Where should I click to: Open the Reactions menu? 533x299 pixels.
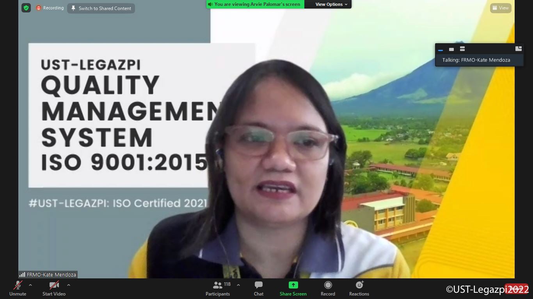click(x=359, y=288)
